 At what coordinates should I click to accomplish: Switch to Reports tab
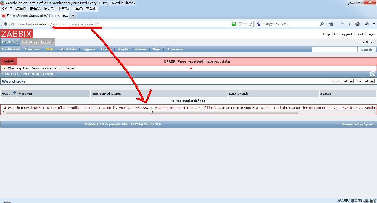coord(47,42)
